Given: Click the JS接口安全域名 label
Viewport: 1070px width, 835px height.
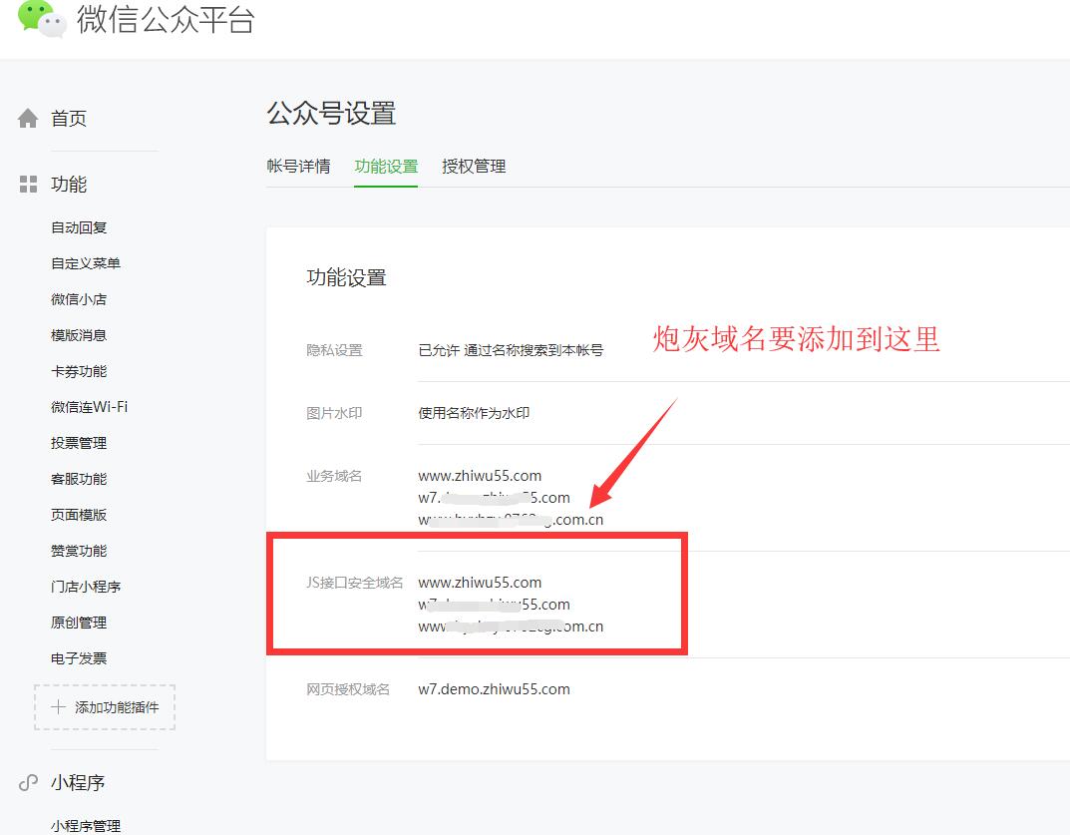Looking at the screenshot, I should click(x=354, y=583).
